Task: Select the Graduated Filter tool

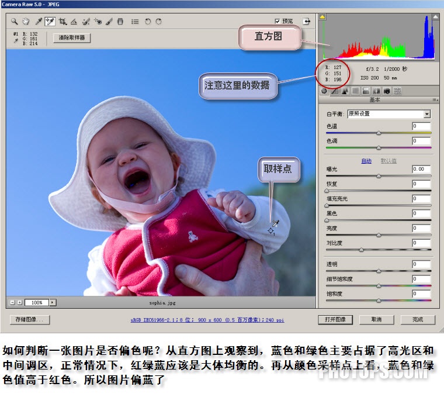Action: click(120, 21)
